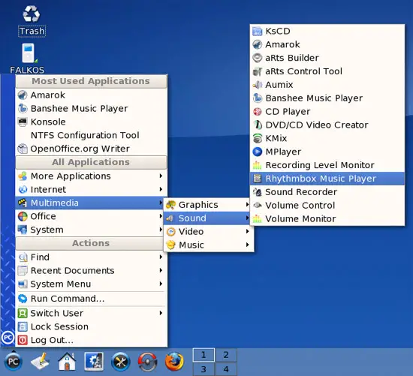Open the Music submenu

(x=208, y=245)
